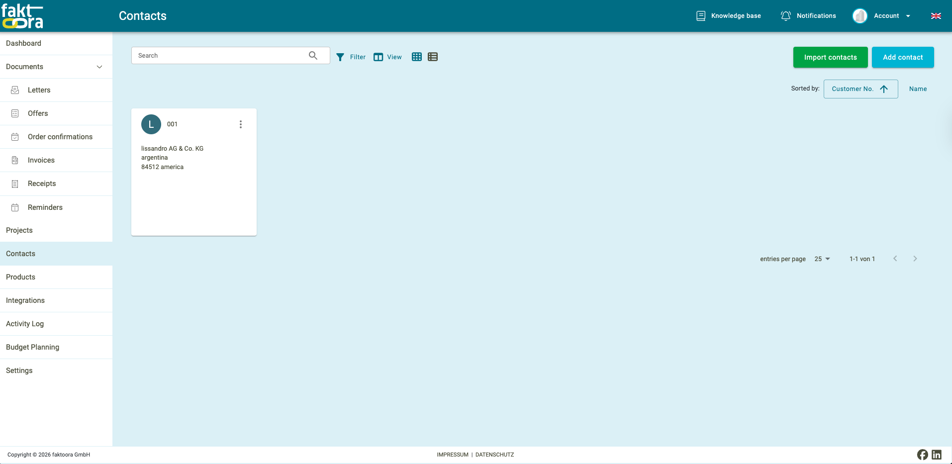Click the Add contact button
This screenshot has height=464, width=952.
(902, 57)
